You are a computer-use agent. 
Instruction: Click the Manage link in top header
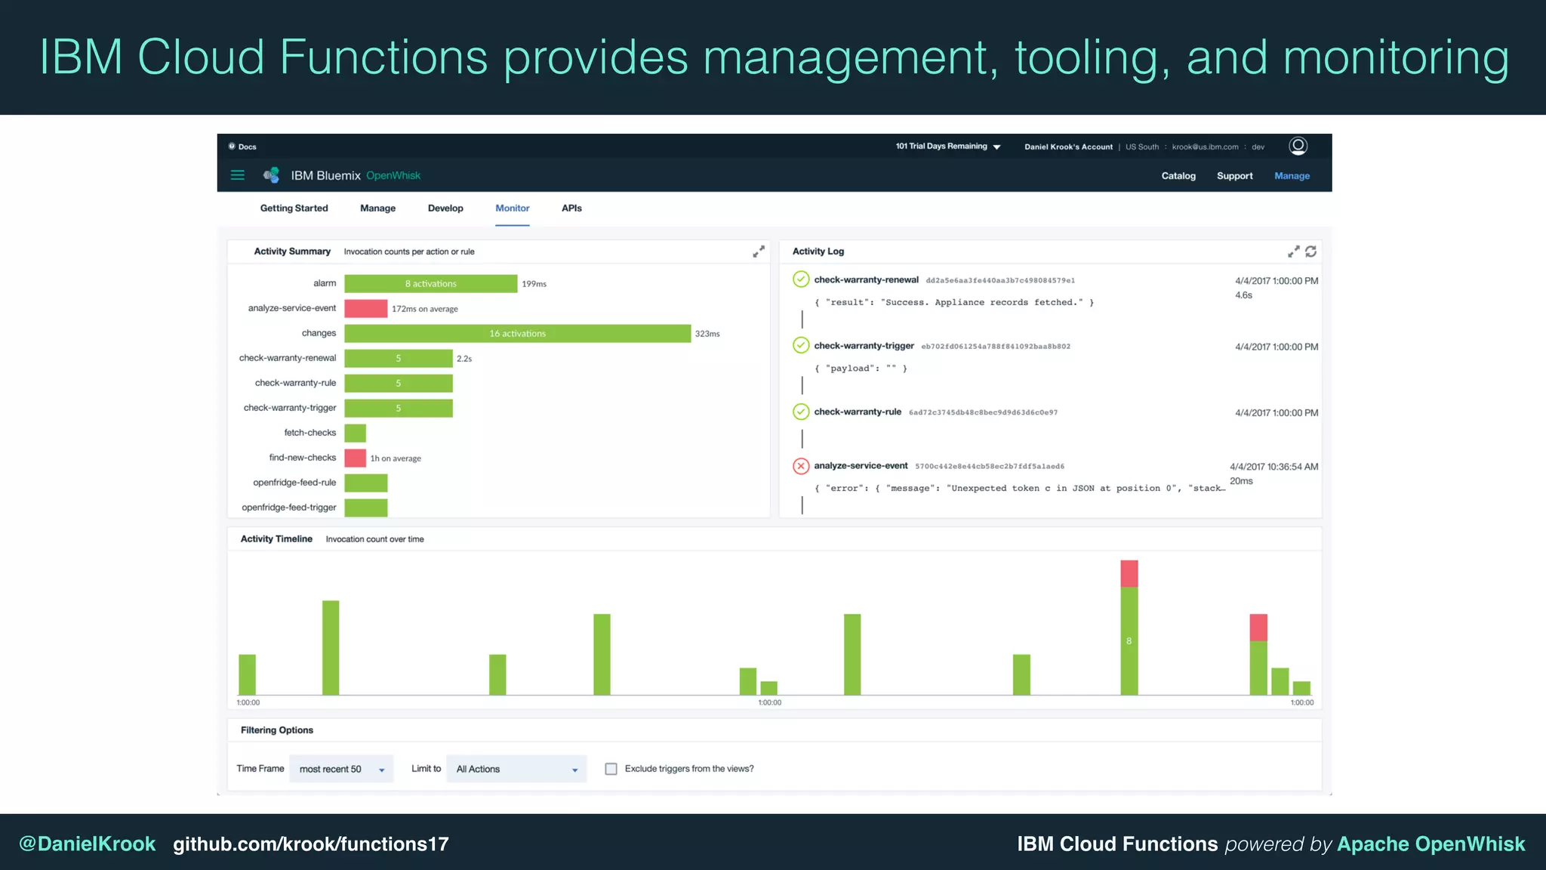[1292, 176]
